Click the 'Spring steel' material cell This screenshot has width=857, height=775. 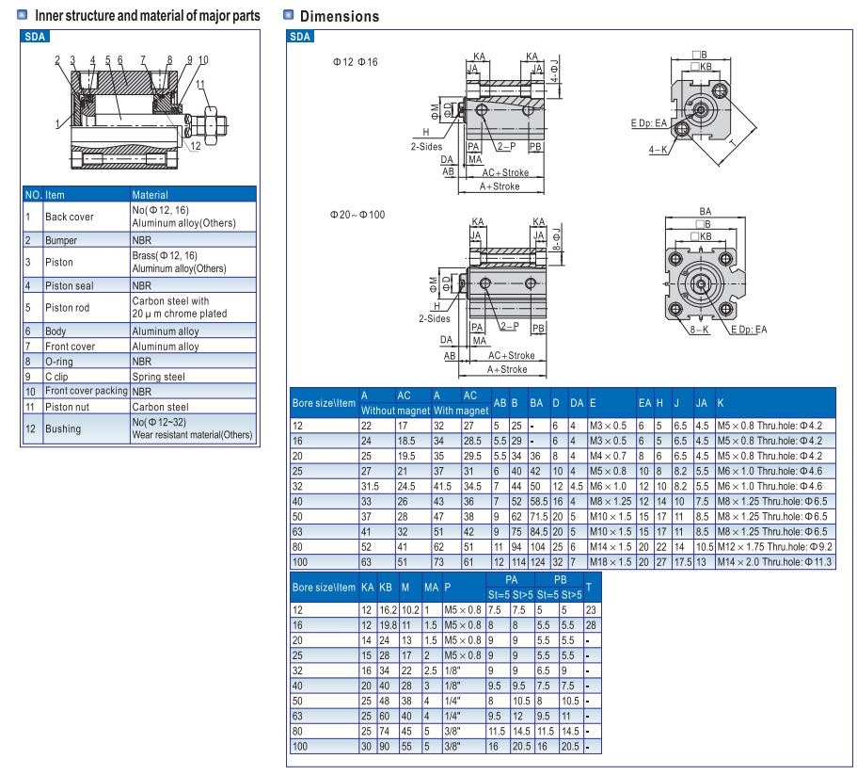click(x=193, y=377)
